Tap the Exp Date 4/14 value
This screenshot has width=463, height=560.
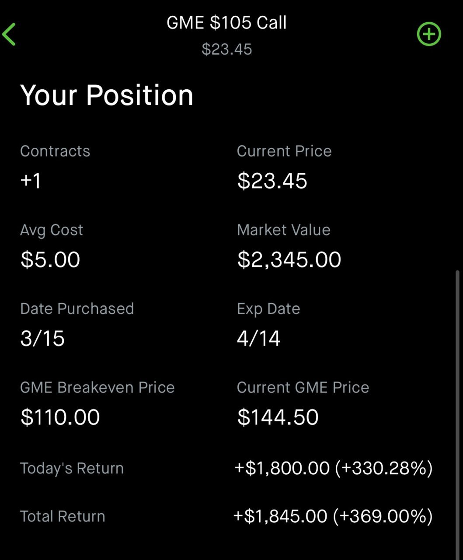258,338
